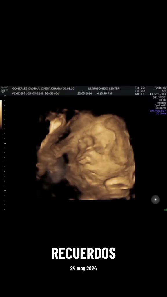This screenshot has width=167, height=297.
Task: Click the light source orb icon
Action: [x=155, y=200]
